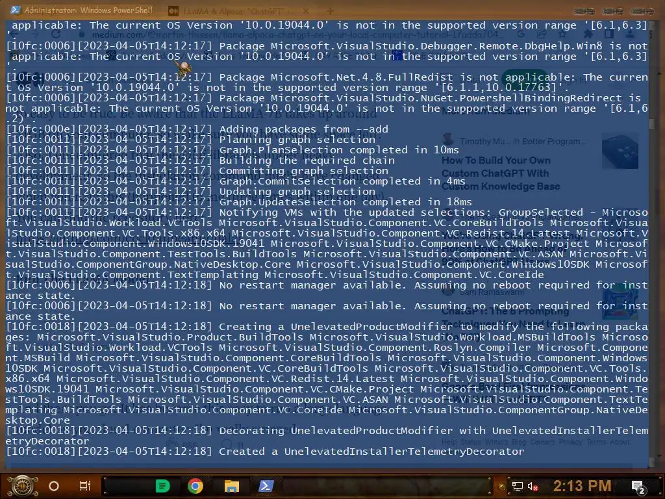Click 'Graph.PlanSelection completed in 10ms' line
Screen dimensions: 665x499
pos(232,150)
